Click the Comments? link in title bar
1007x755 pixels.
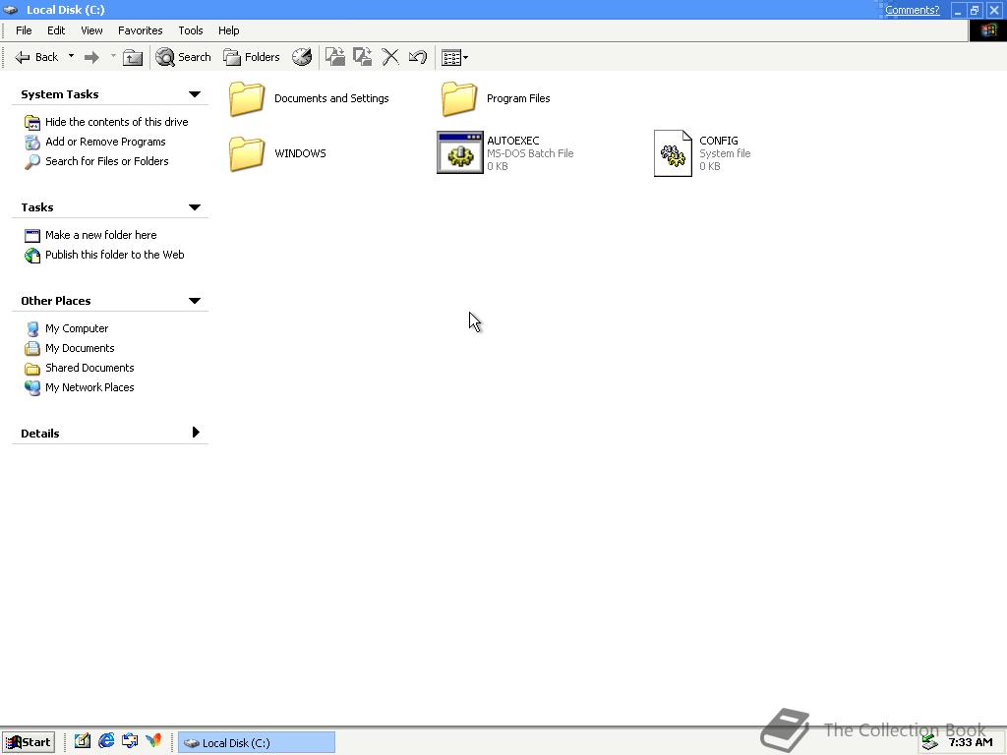tap(912, 10)
